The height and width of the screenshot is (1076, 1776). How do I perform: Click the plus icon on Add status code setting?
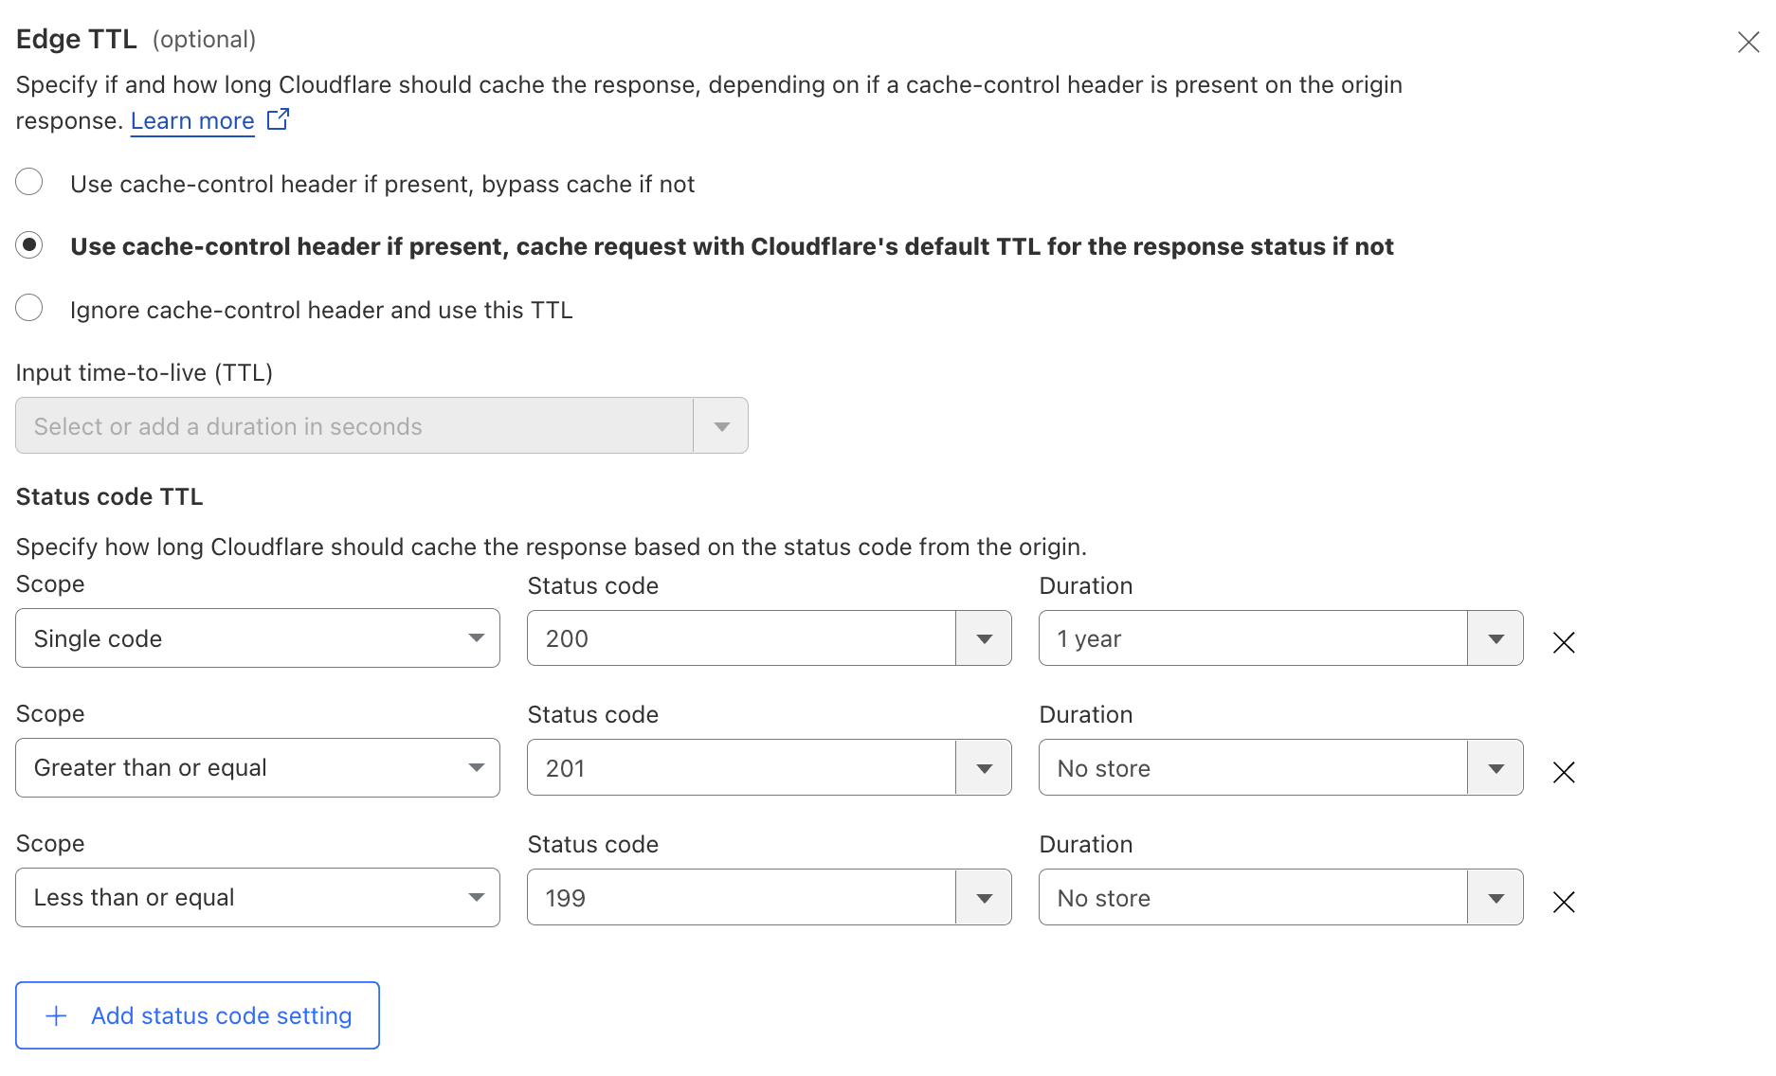[57, 1015]
